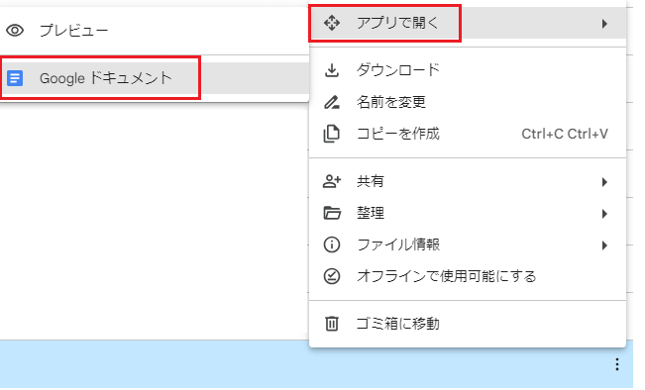The image size is (645, 390).
Task: Click the four-arrow icon for アプリで開く
Action: click(x=332, y=23)
